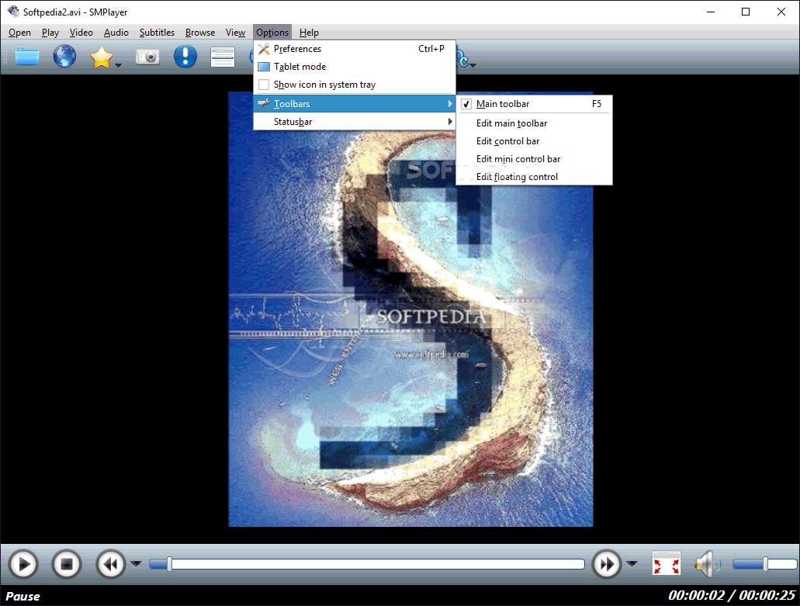Show file information via exclamation icon
This screenshot has width=800, height=606.
point(185,56)
